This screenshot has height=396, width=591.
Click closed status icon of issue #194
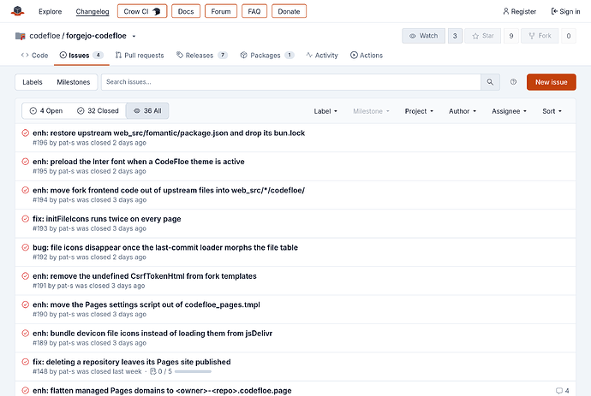click(x=25, y=190)
